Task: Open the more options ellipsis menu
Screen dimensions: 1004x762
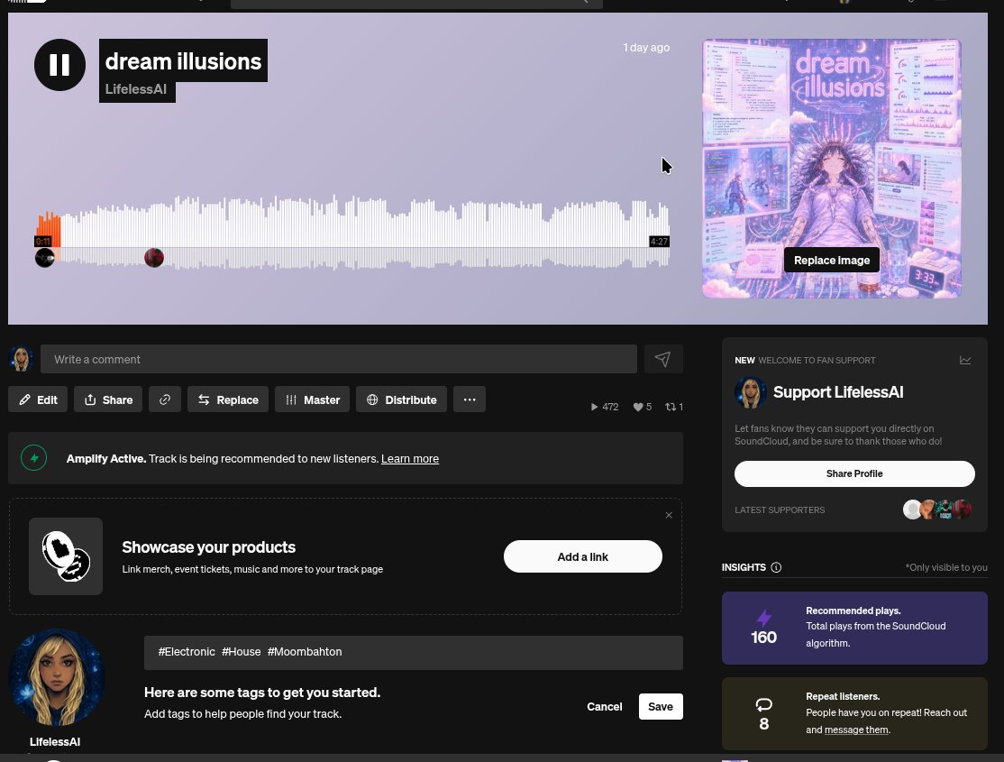Action: tap(470, 399)
